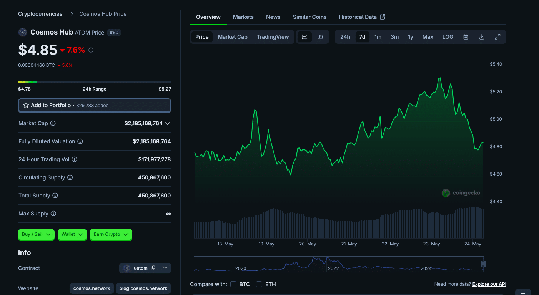Click the uatom token icon
539x295 pixels.
pos(127,268)
